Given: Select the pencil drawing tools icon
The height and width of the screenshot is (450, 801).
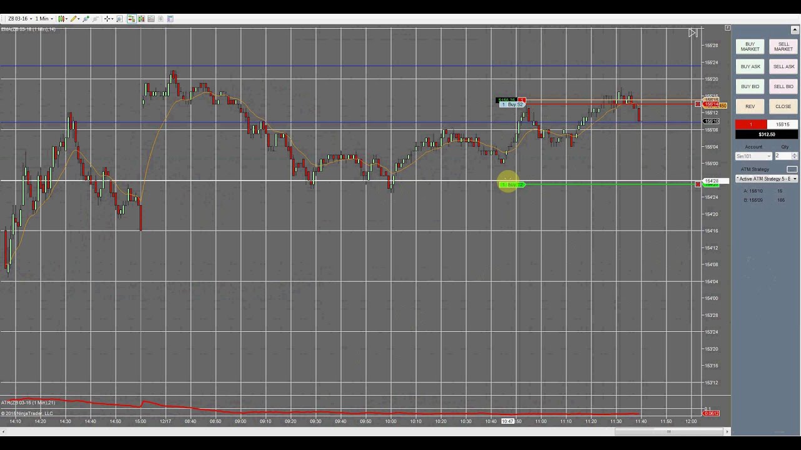Looking at the screenshot, I should click(73, 19).
